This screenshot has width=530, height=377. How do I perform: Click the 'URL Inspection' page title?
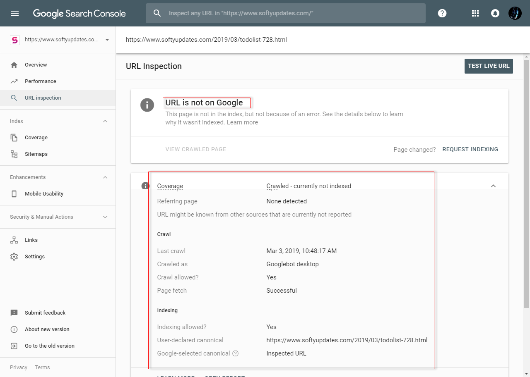[154, 66]
